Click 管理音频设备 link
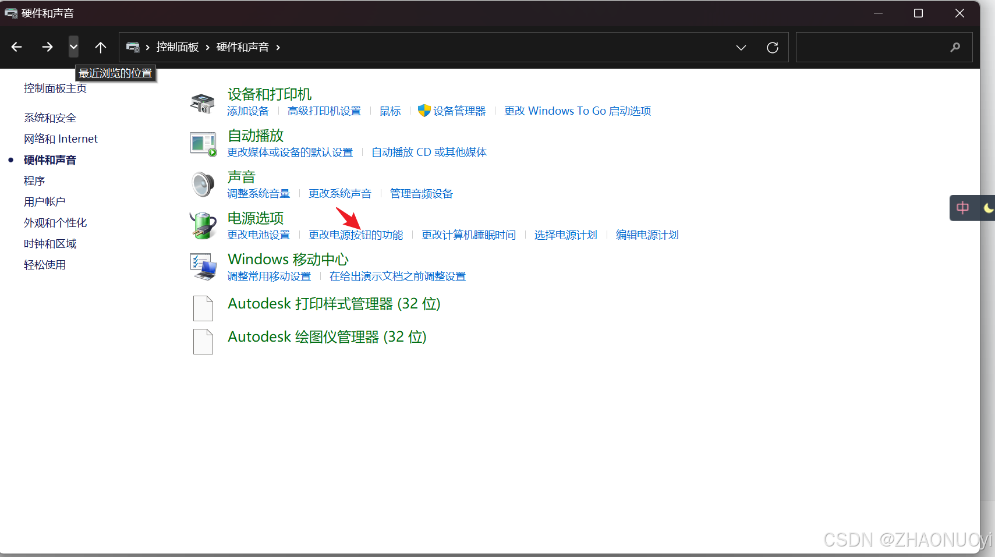Screen dimensions: 995x557 click(x=422, y=194)
